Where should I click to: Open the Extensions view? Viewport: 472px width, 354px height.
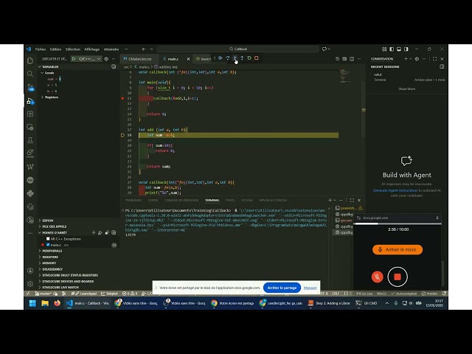coord(30,114)
